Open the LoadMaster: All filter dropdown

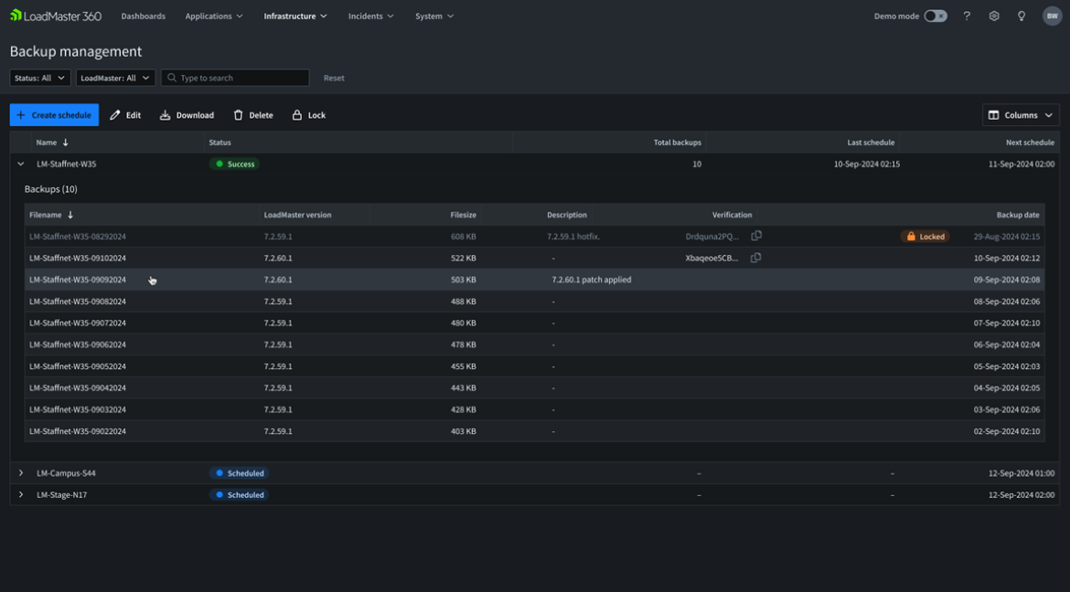pos(114,79)
